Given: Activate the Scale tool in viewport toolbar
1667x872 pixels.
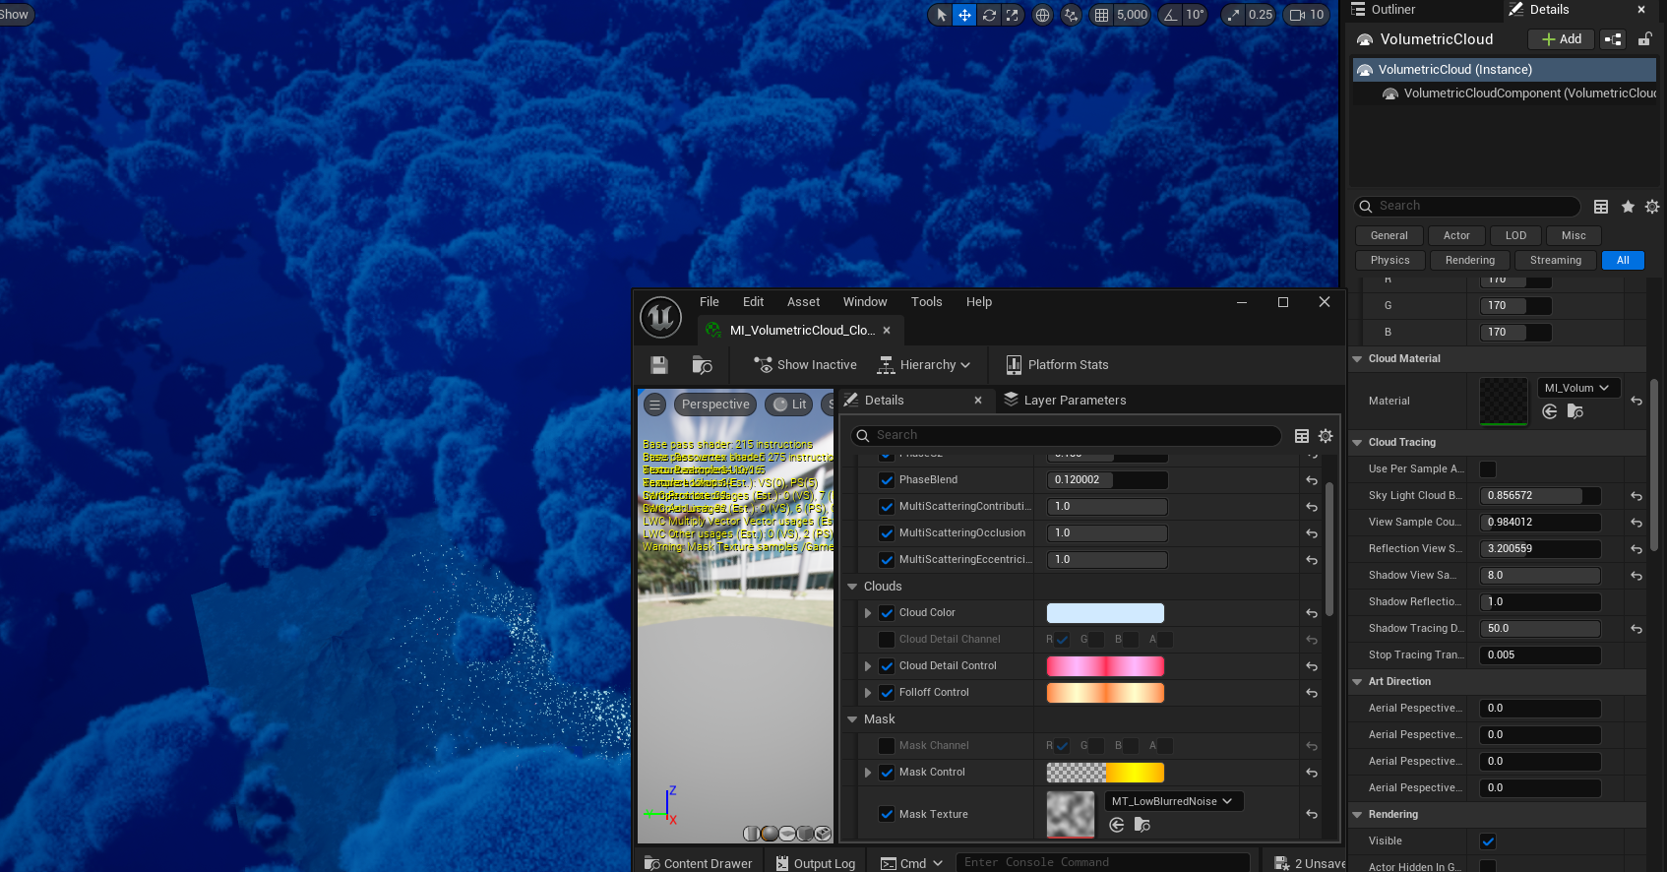Looking at the screenshot, I should point(1013,15).
